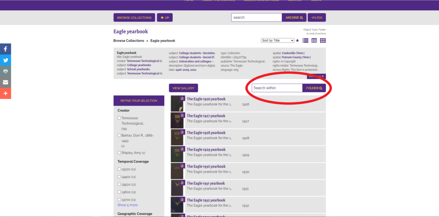Click the VIEW GALLERY button
This screenshot has width=439, height=217.
point(183,88)
